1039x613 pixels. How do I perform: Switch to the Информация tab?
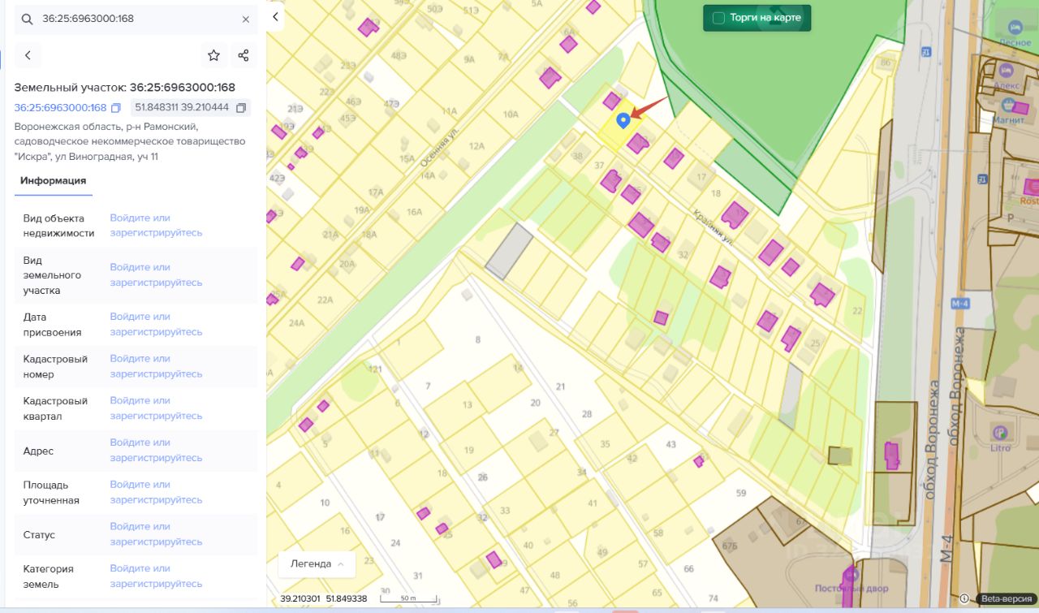pyautogui.click(x=54, y=181)
